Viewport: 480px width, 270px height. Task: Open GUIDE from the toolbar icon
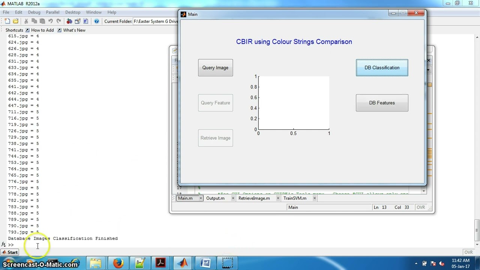[78, 21]
